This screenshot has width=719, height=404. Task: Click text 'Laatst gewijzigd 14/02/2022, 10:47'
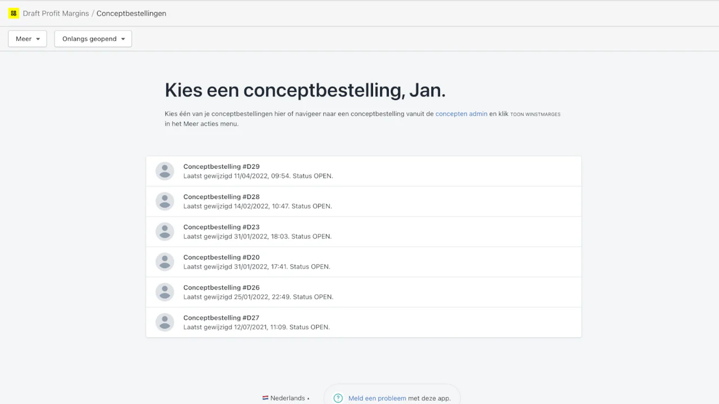[236, 206]
